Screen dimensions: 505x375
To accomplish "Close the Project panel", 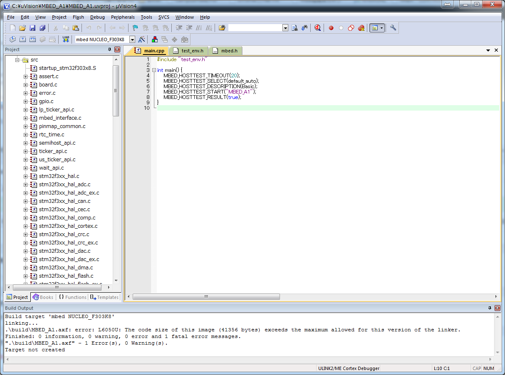I will click(117, 49).
